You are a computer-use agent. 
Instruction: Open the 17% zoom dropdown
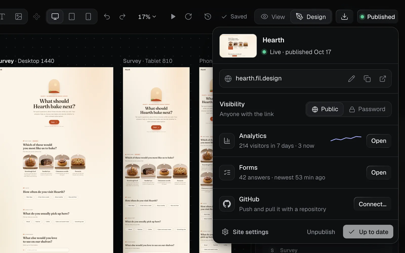[x=147, y=17]
